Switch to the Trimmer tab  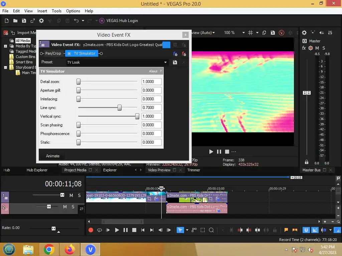pos(194,170)
